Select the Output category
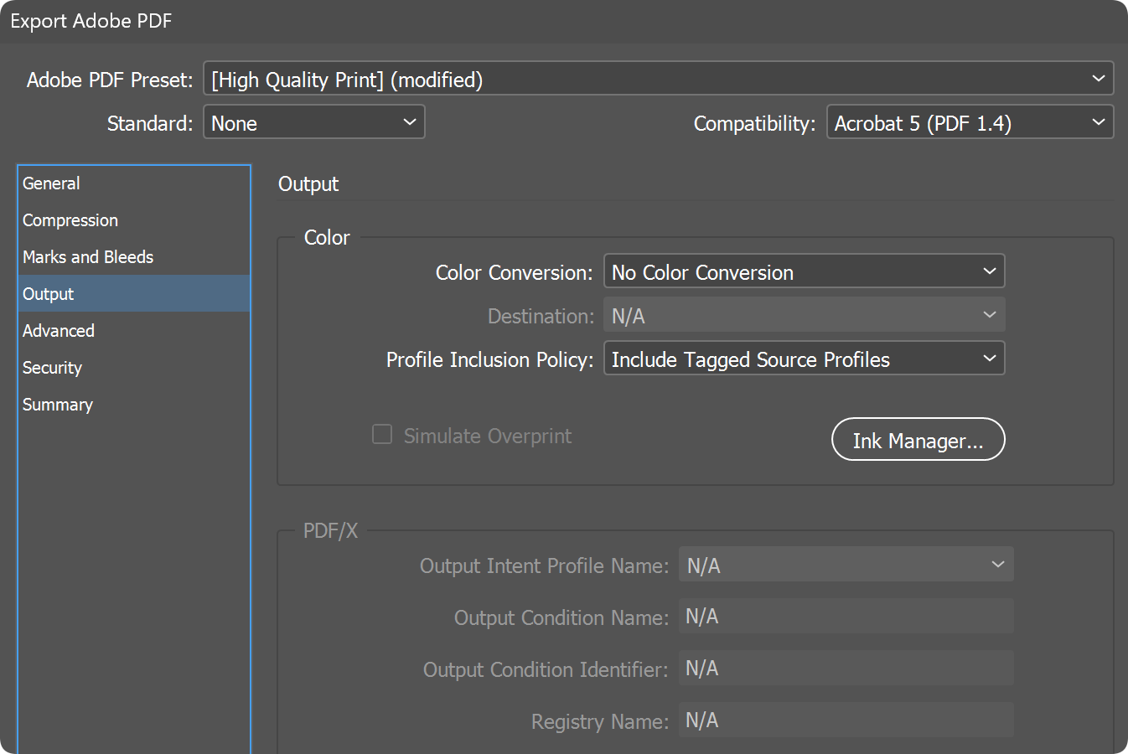Viewport: 1128px width, 754px height. tap(134, 294)
